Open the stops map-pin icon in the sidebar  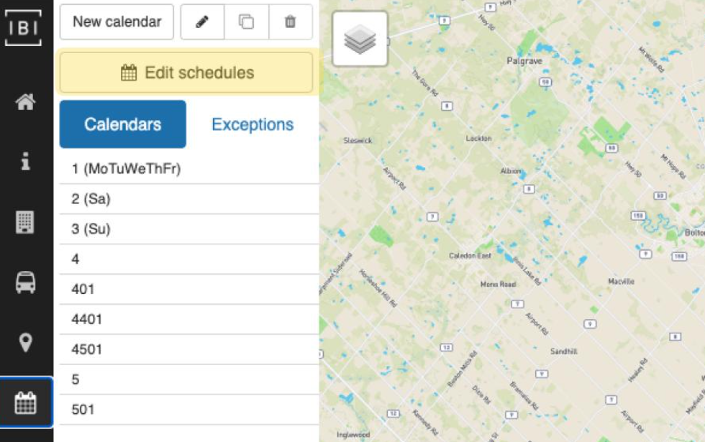[26, 343]
